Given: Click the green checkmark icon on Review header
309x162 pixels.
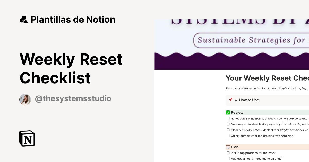Looking at the screenshot, I should tap(228, 112).
